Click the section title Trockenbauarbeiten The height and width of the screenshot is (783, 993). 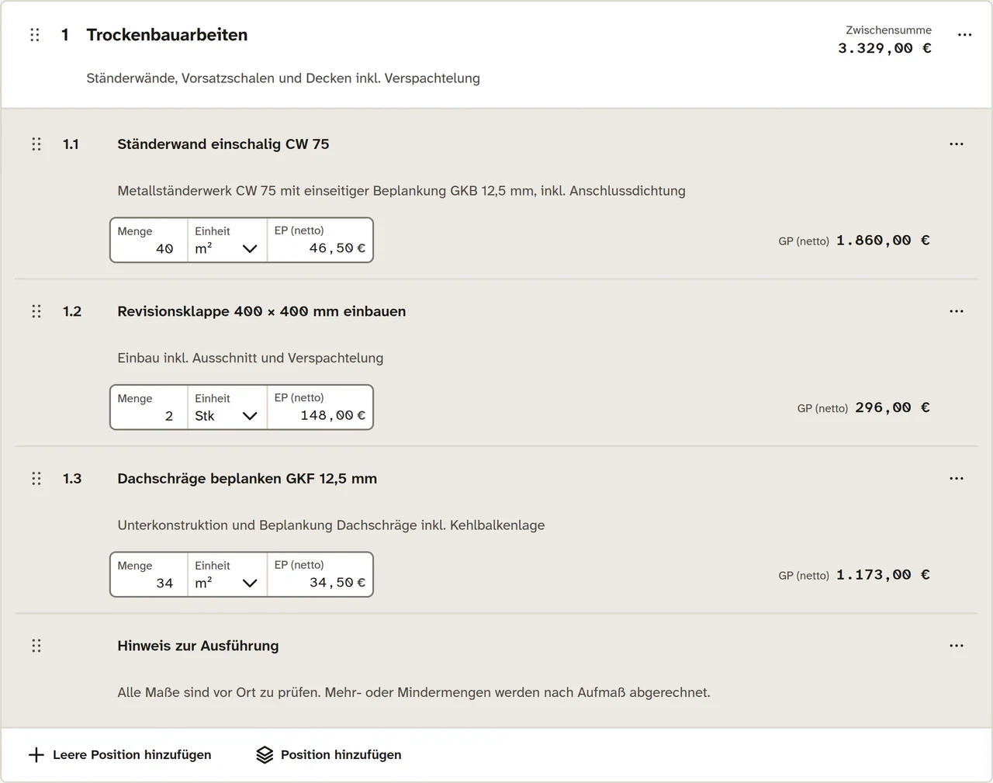tap(167, 35)
